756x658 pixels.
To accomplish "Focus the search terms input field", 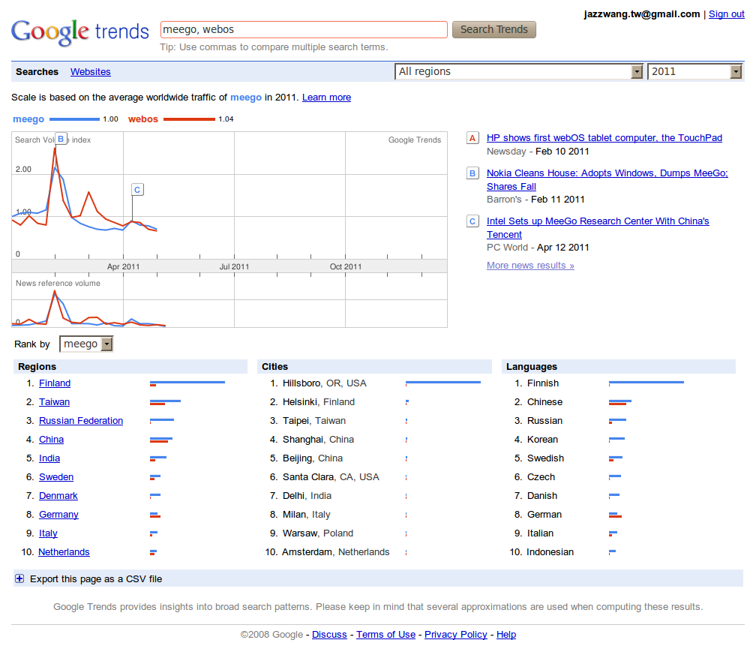I will click(304, 29).
